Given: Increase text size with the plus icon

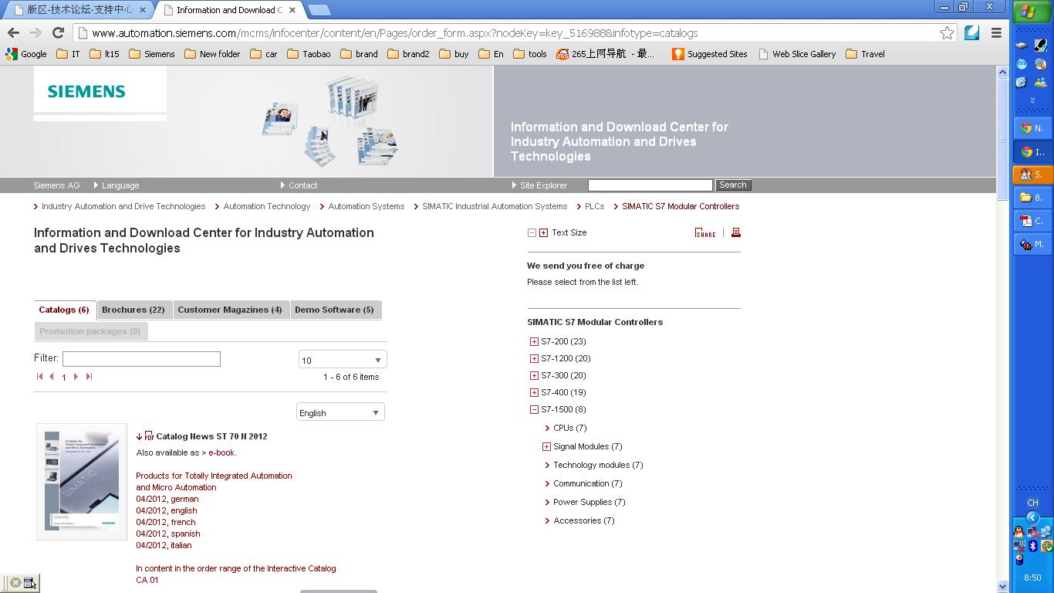Looking at the screenshot, I should (x=543, y=232).
